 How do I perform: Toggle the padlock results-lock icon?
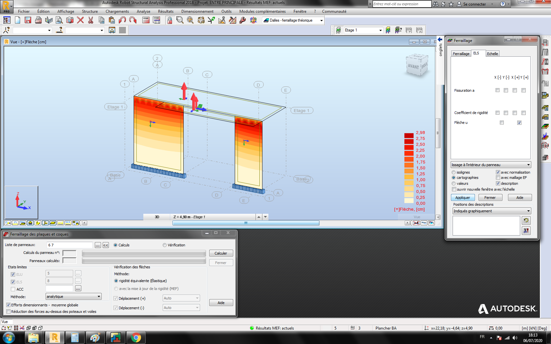pyautogui.click(x=170, y=20)
